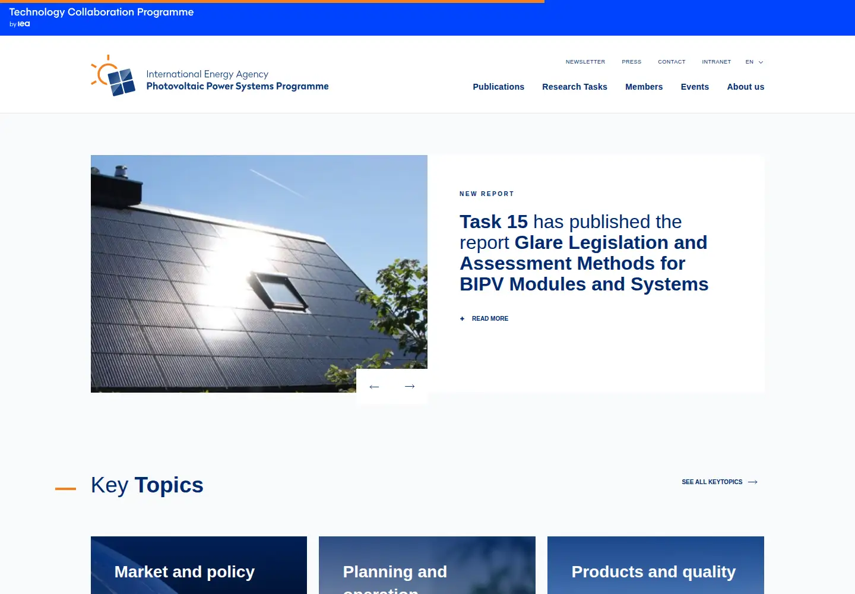
Task: Open the Task 15 glare report headline
Action: coord(584,253)
